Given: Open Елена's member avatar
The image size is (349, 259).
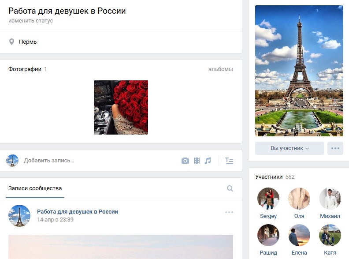Looking at the screenshot, I should [299, 235].
